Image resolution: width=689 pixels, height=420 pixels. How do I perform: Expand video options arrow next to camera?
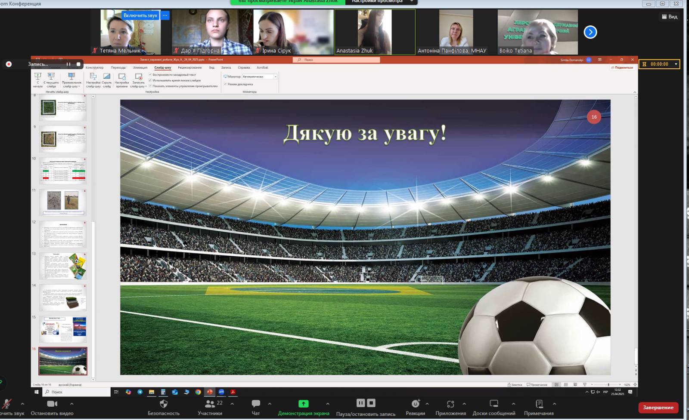(71, 404)
